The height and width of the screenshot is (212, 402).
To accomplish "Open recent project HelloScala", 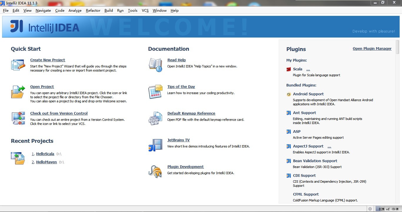I will pos(45,154).
